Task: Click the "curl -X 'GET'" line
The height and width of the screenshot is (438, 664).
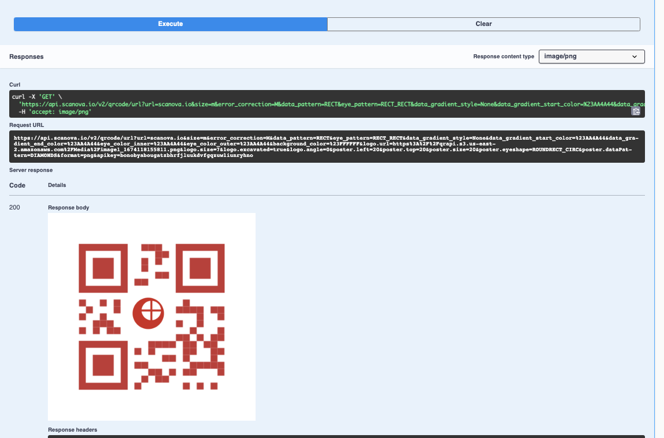Action: click(x=37, y=96)
